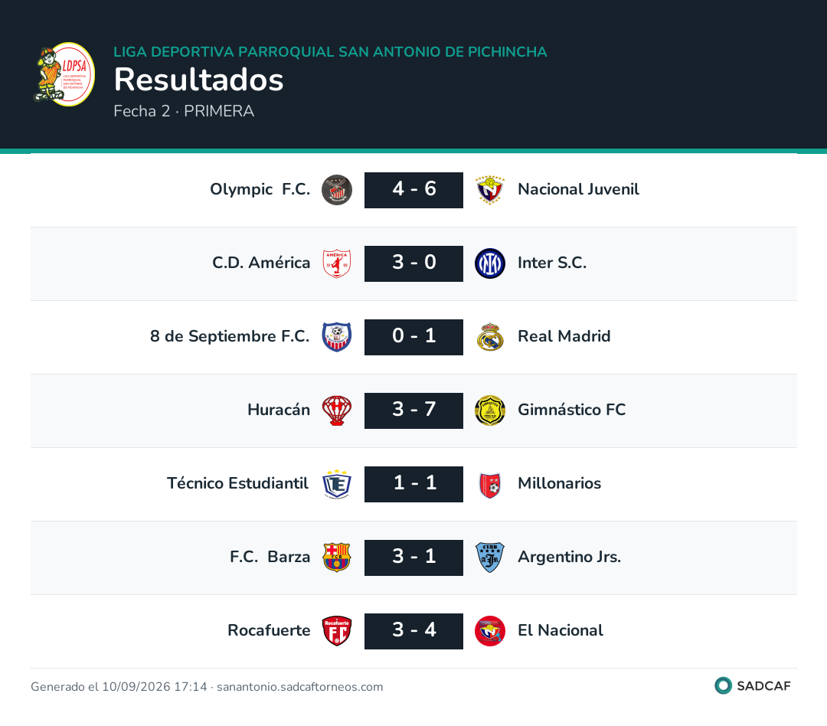This screenshot has width=827, height=726.
Task: Select the Huracán balloon crest
Action: (x=337, y=410)
